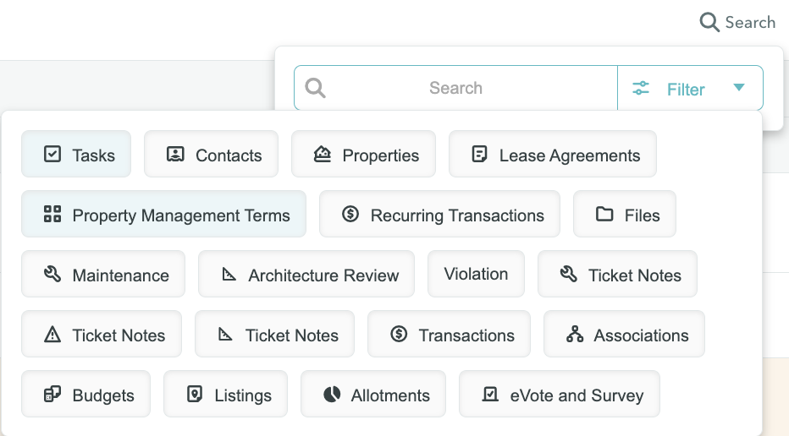Select the Architecture Review filter option

click(306, 274)
